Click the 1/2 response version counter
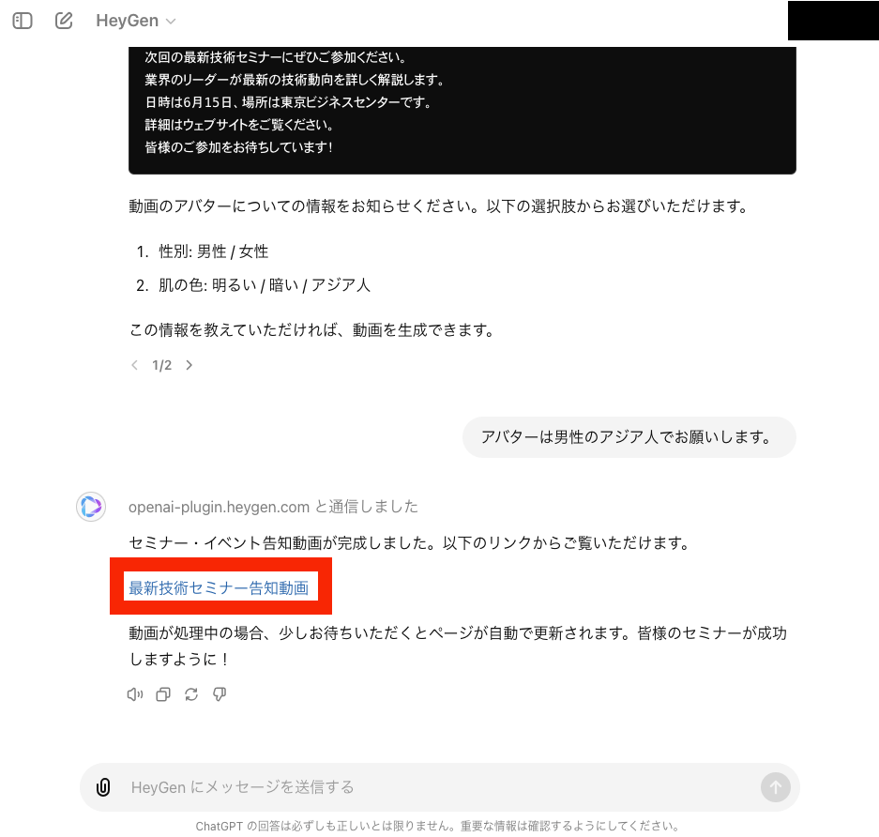This screenshot has height=837, width=879. coord(162,366)
